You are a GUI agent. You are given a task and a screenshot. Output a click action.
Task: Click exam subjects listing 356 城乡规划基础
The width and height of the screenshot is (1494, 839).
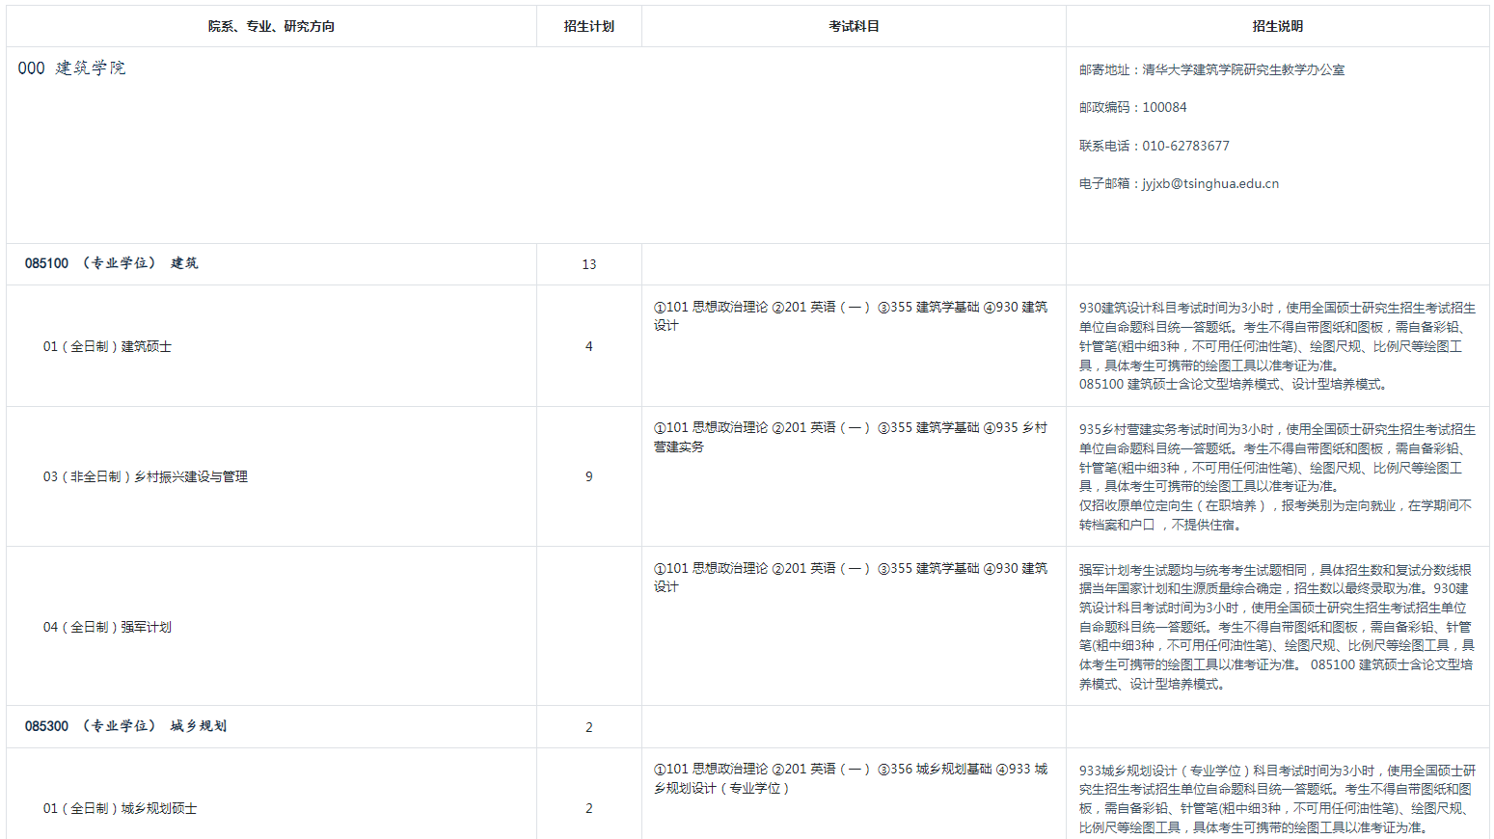(x=850, y=778)
